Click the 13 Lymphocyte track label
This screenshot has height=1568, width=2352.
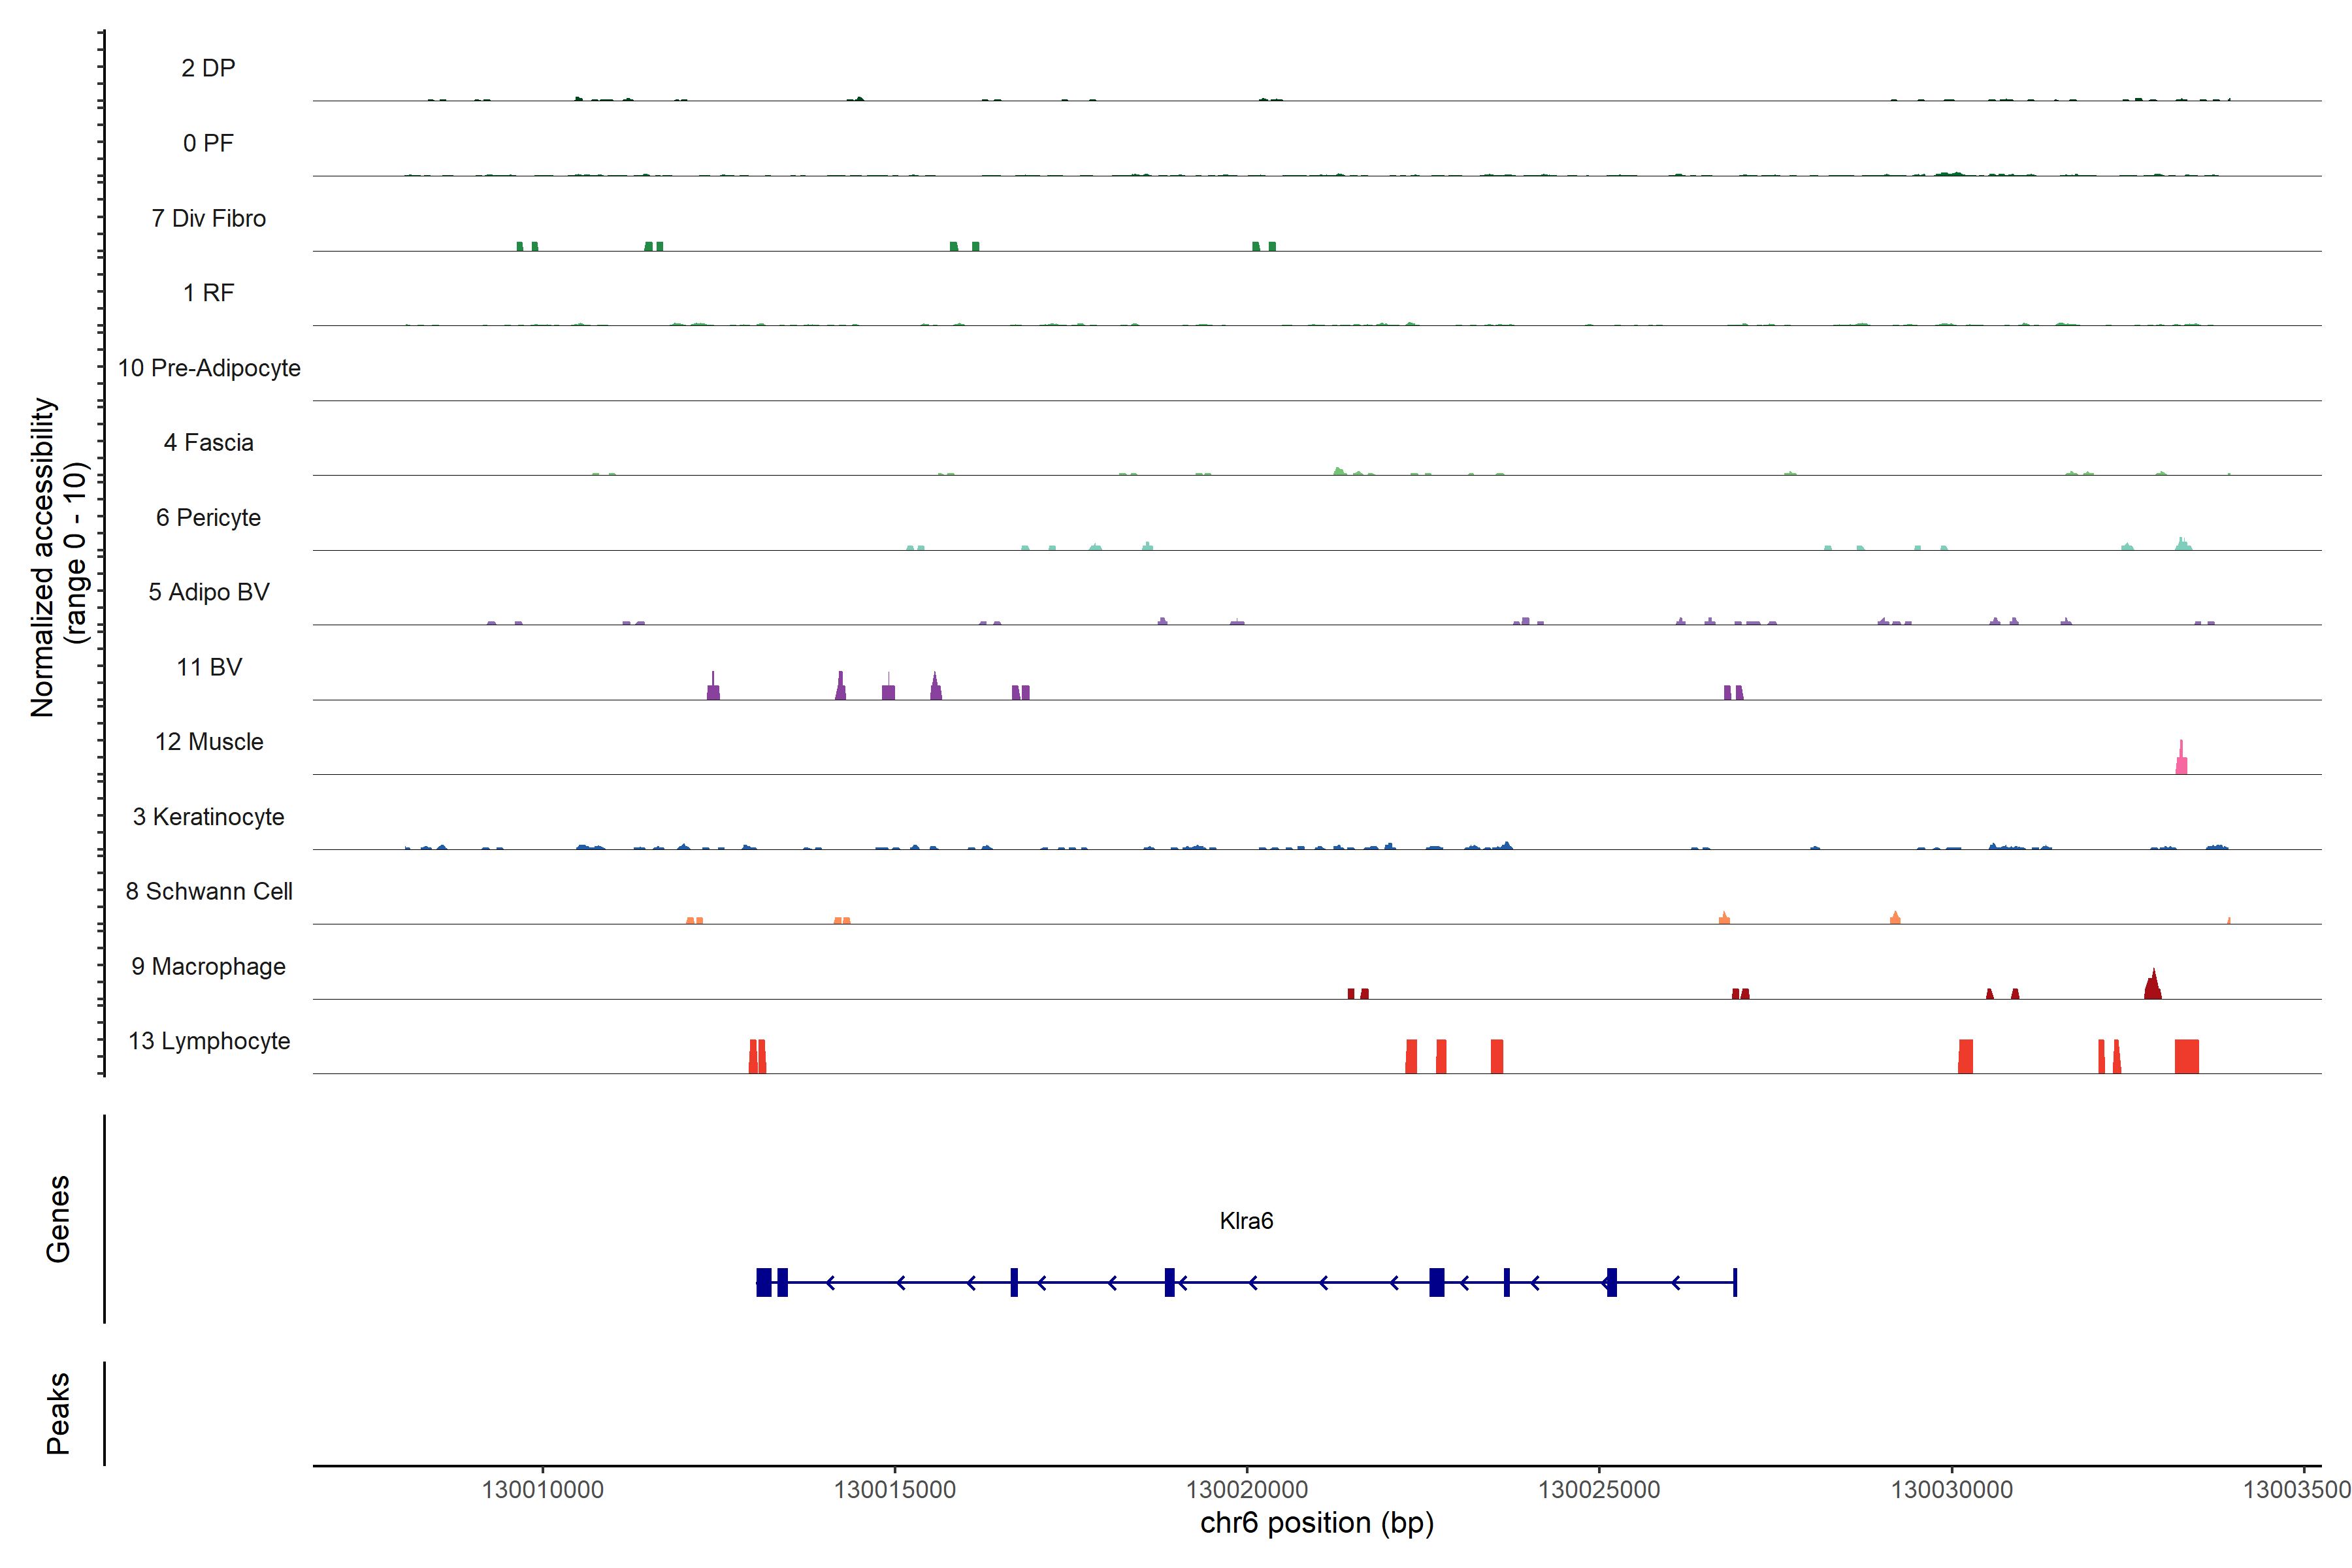[209, 1041]
